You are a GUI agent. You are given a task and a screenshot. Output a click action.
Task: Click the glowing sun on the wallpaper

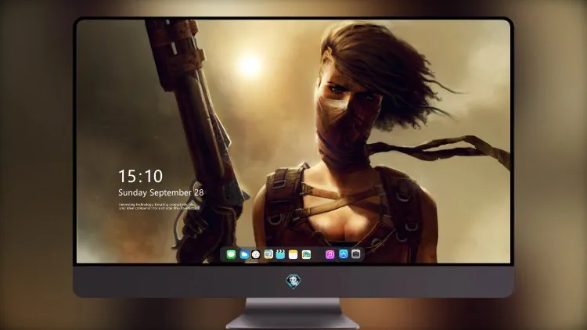[250, 64]
